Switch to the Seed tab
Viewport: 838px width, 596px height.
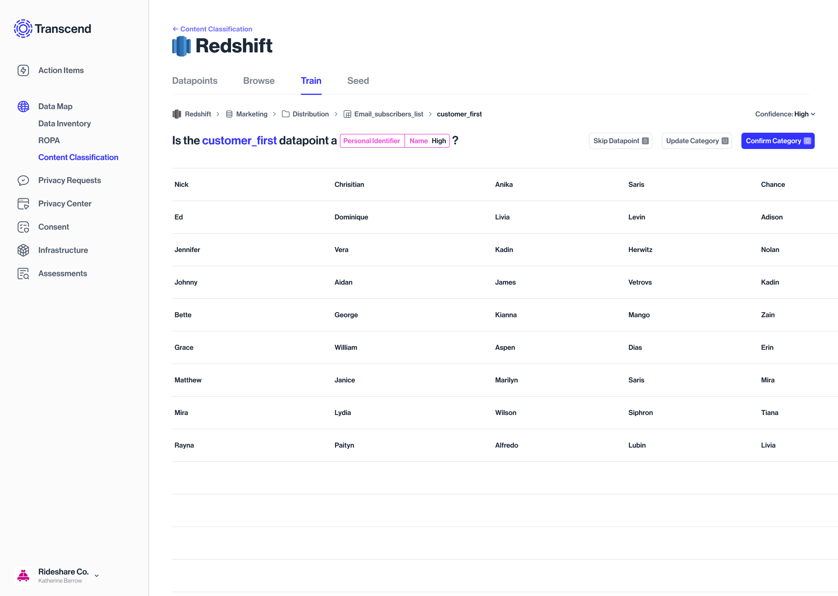[x=358, y=81]
